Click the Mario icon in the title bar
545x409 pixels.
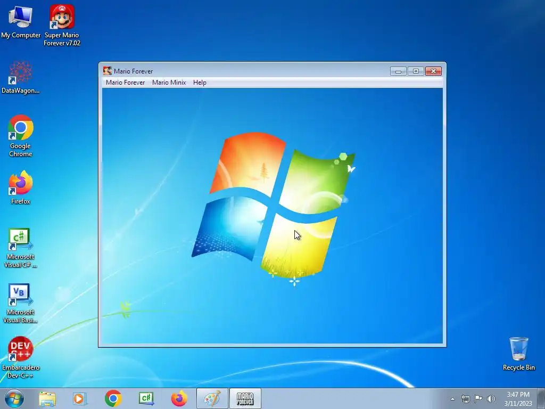click(x=108, y=71)
